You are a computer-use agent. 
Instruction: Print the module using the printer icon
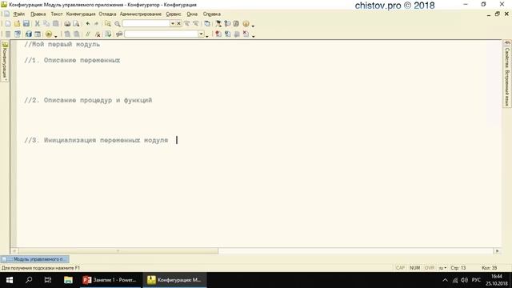(x=67, y=23)
